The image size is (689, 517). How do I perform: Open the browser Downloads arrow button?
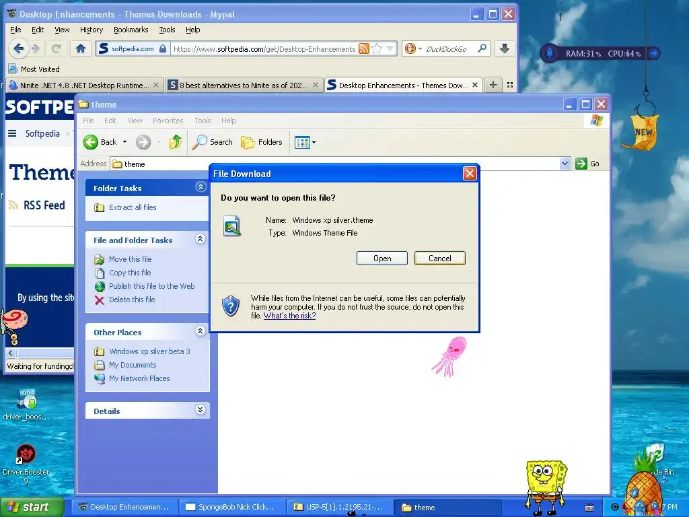(x=505, y=48)
